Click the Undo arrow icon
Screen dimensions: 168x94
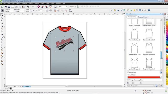coord(28,7)
